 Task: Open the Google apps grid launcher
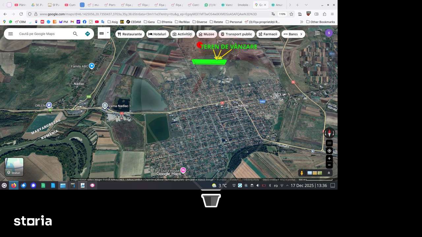click(317, 33)
